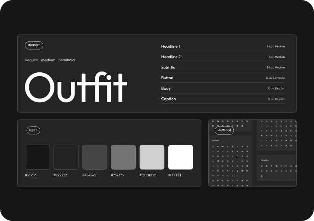314x221 pixels.
Task: Click the ШРИФТ tag pill
Action: [x=34, y=45]
